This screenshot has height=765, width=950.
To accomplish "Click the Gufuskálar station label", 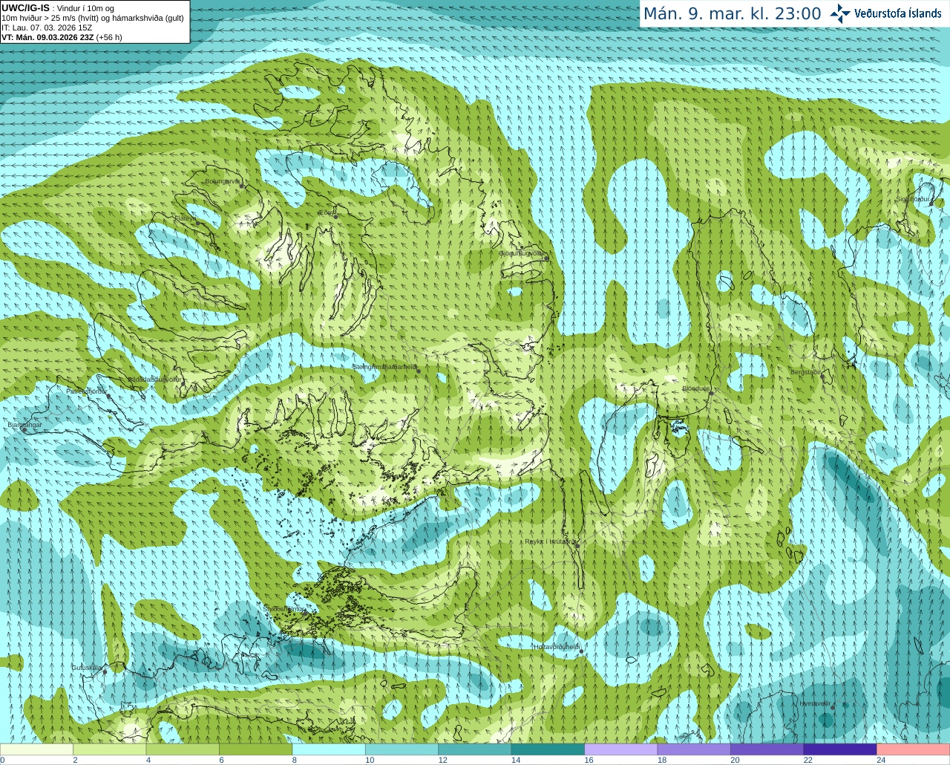I will [87, 668].
